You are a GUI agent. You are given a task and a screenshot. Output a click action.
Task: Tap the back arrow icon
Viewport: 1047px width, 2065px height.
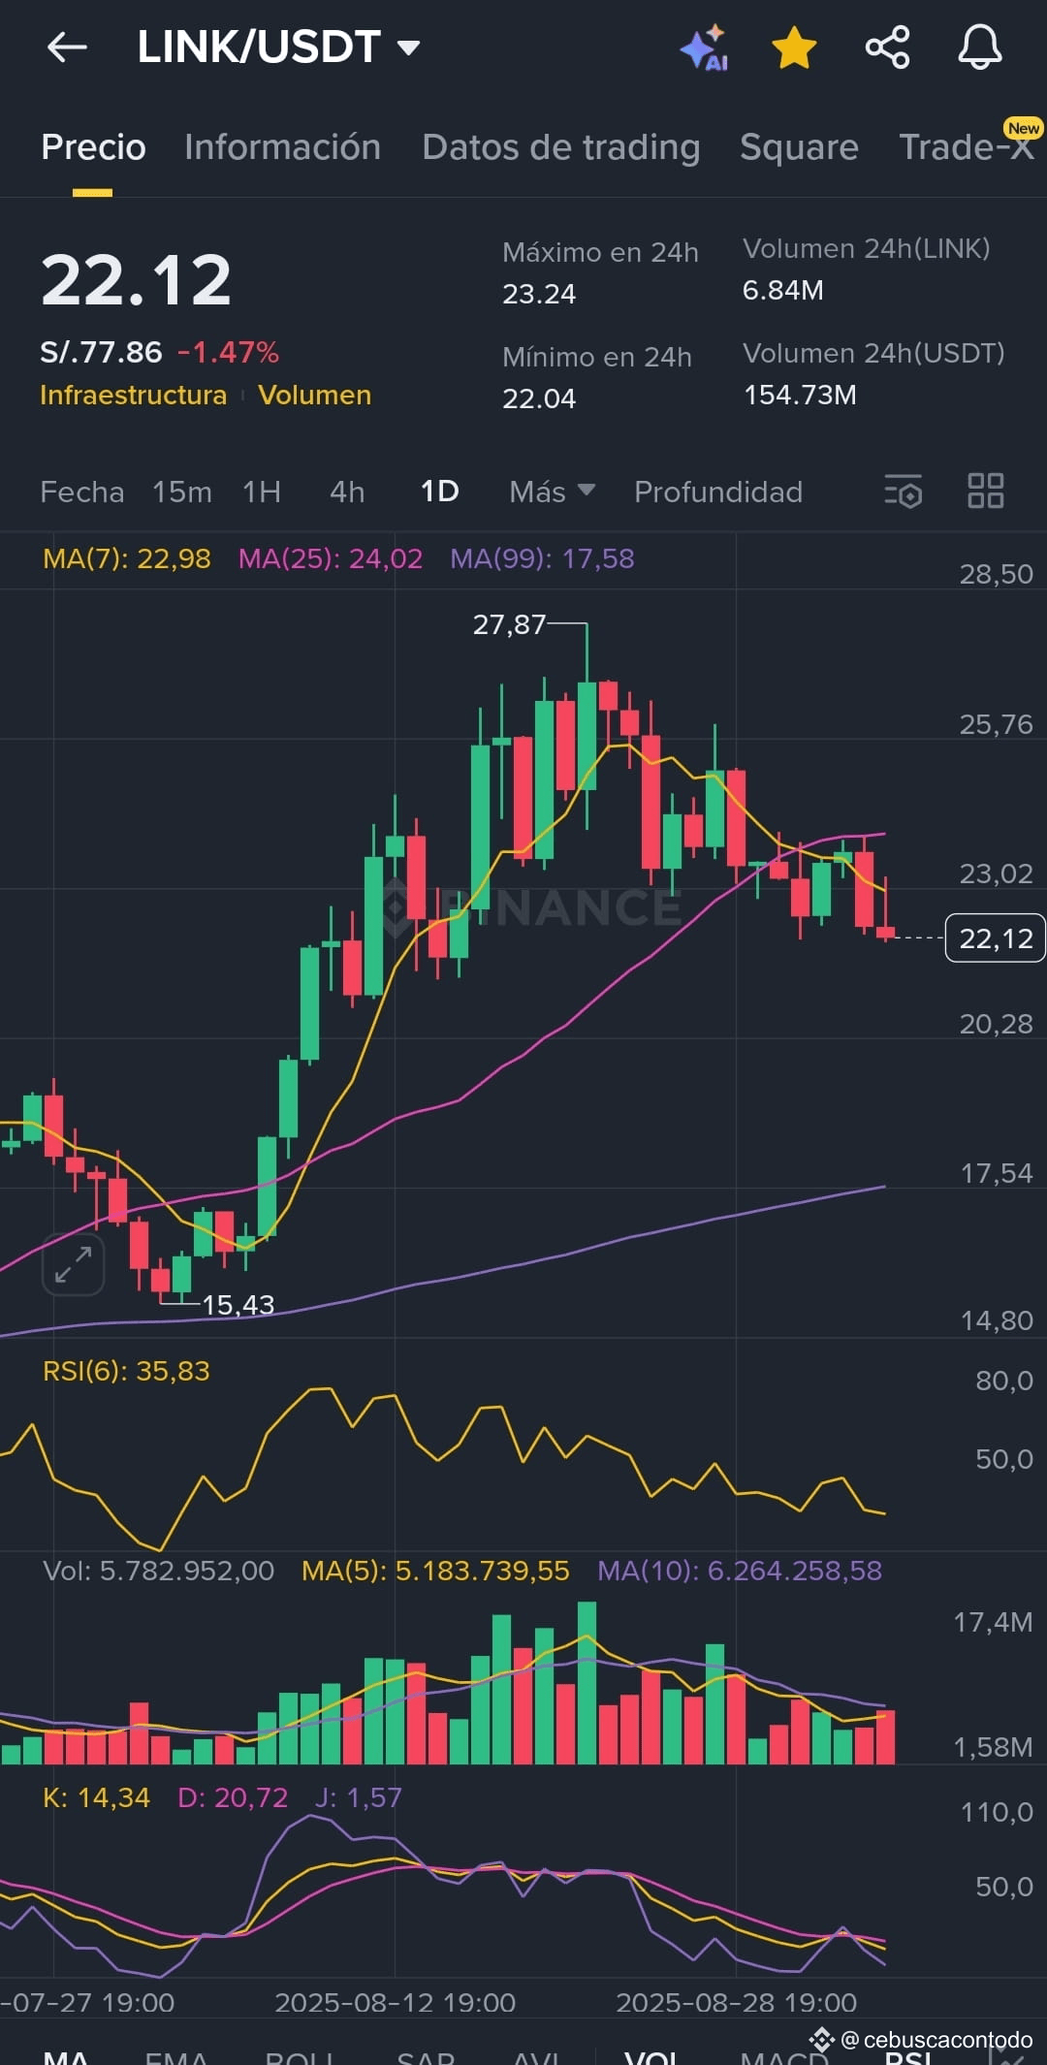(67, 47)
